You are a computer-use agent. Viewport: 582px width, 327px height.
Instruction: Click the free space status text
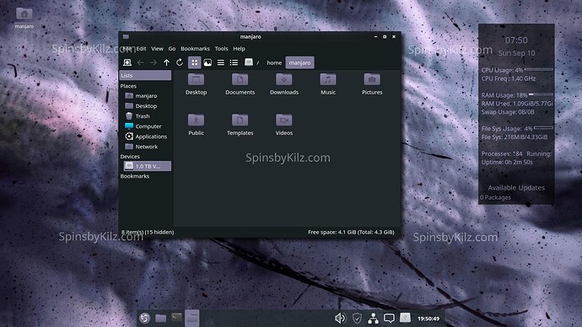pos(351,232)
